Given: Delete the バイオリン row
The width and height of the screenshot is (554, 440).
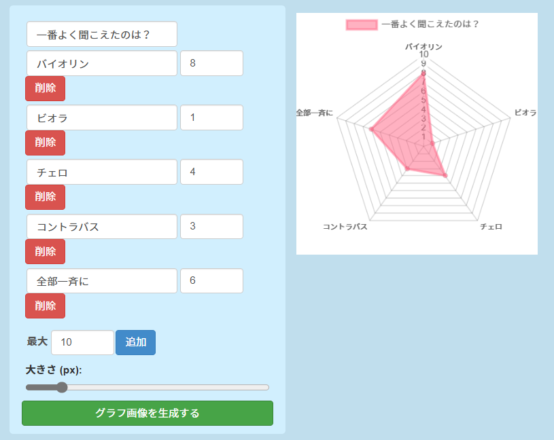Looking at the screenshot, I should (x=45, y=88).
